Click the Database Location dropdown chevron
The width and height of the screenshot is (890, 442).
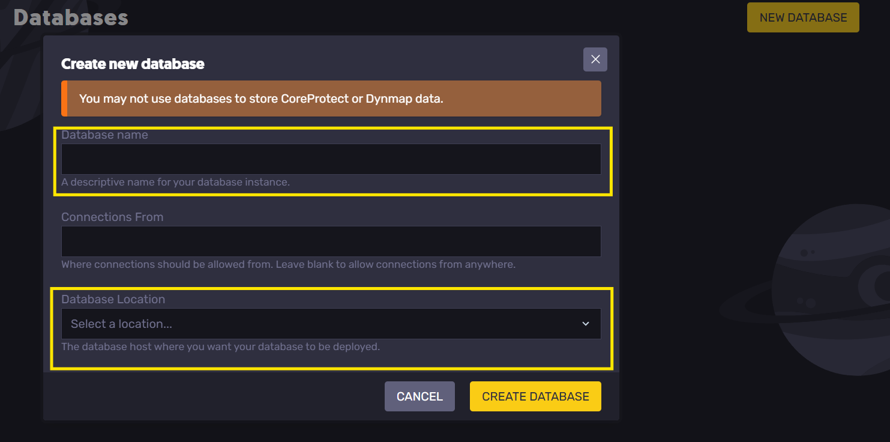[x=586, y=324]
